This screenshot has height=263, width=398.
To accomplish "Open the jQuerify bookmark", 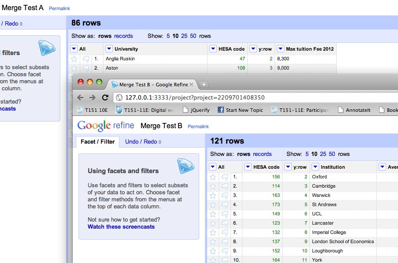I will tap(197, 110).
